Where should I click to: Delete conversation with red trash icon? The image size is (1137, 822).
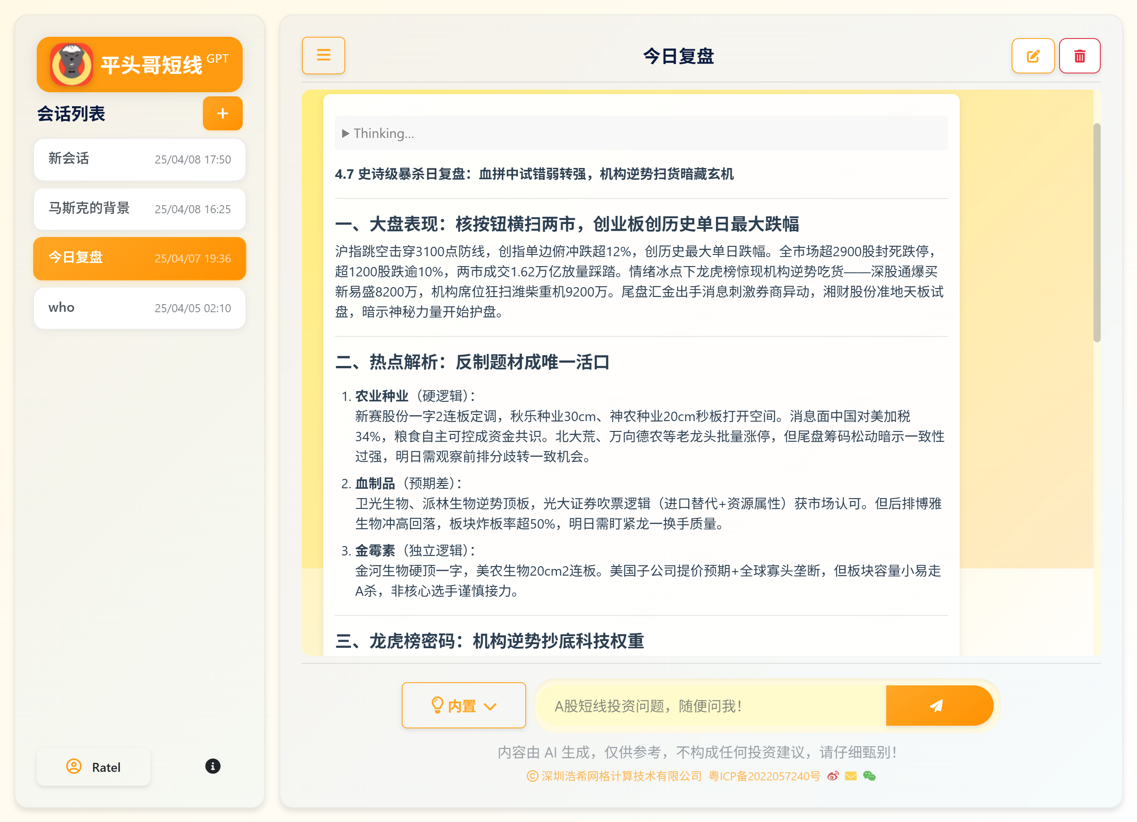pos(1079,56)
